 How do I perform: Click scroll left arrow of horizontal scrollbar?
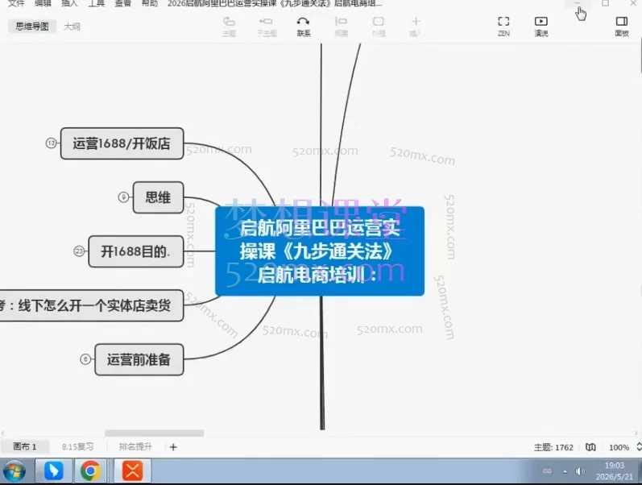[3, 433]
